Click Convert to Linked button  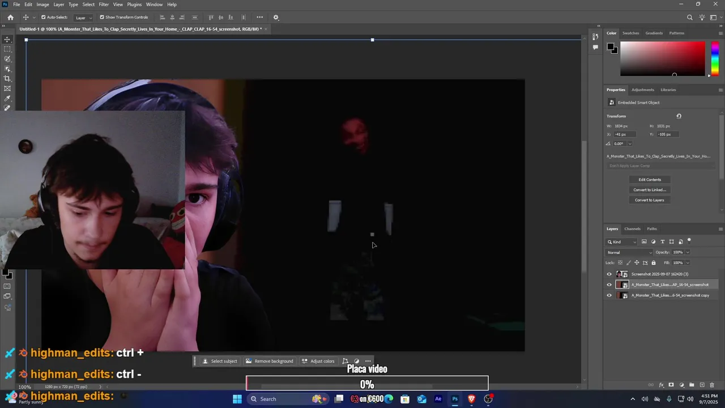point(650,190)
